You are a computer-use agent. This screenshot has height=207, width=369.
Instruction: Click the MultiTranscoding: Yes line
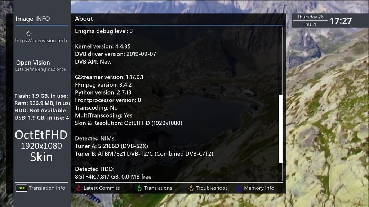pyautogui.click(x=103, y=115)
